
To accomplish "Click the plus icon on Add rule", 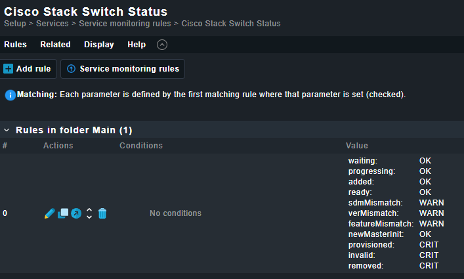I will pyautogui.click(x=8, y=69).
